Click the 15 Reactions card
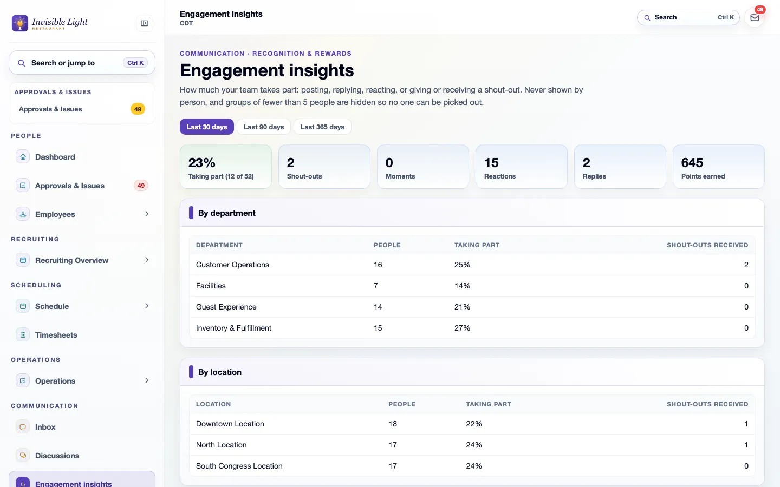 click(522, 167)
